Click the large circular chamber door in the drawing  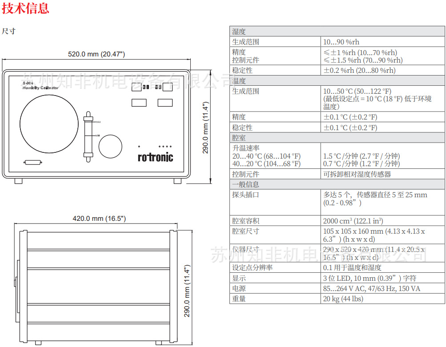tap(49, 124)
